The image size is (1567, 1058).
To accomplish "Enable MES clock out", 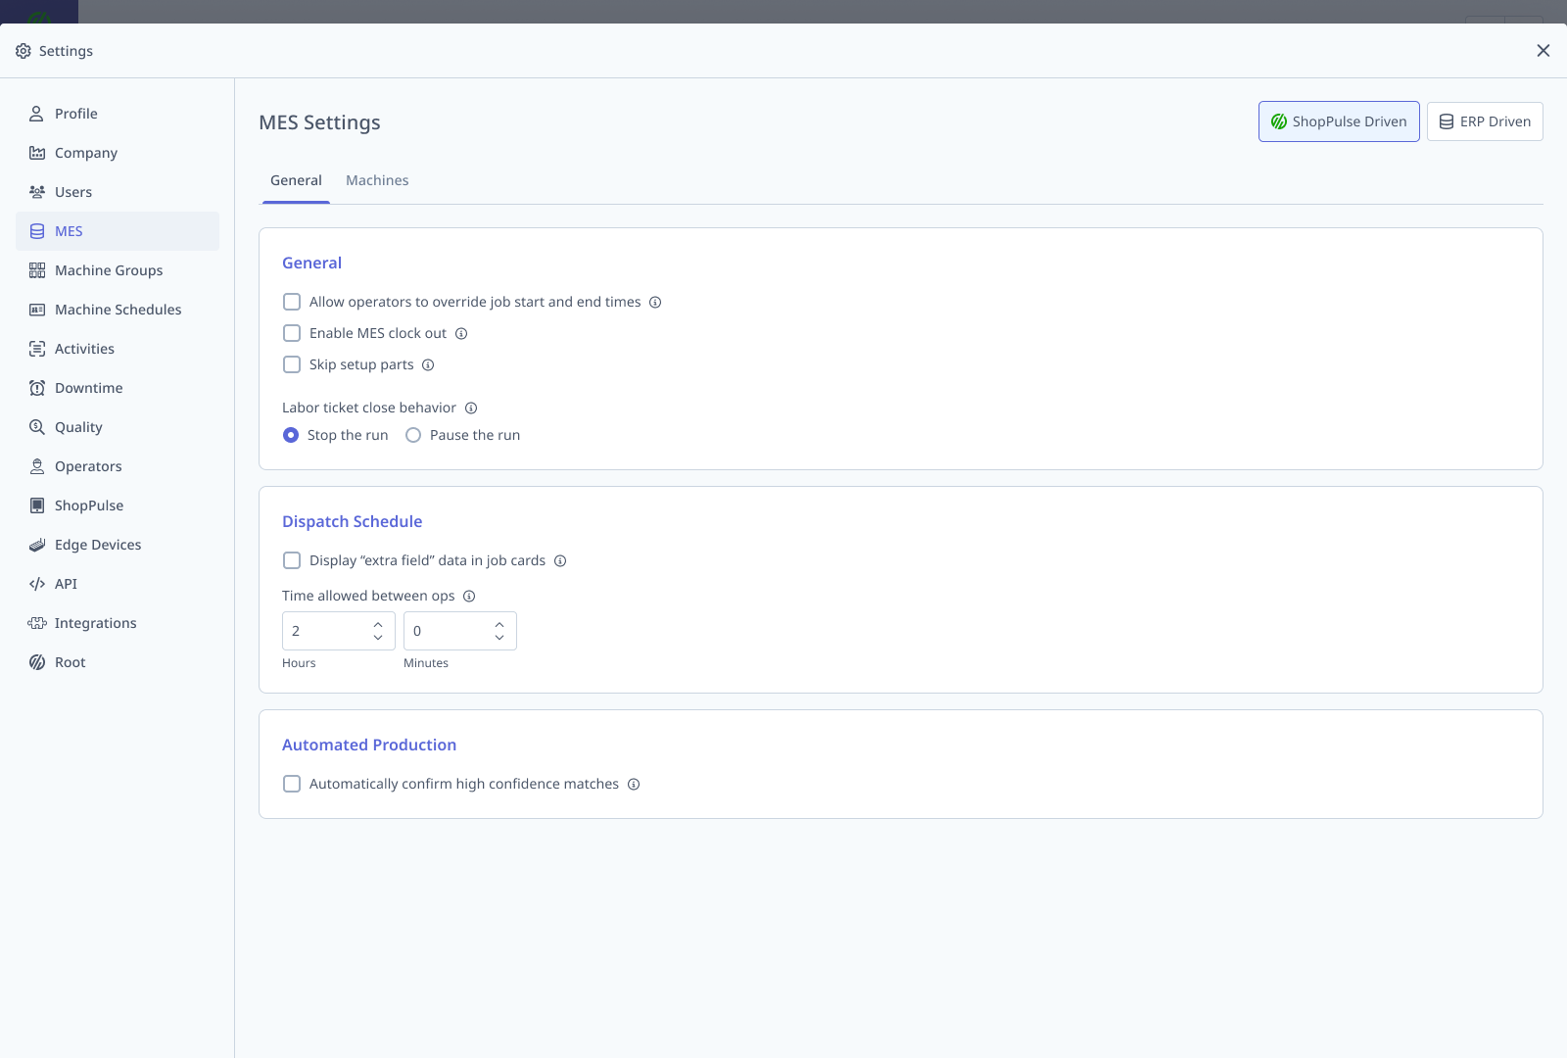I will point(291,333).
